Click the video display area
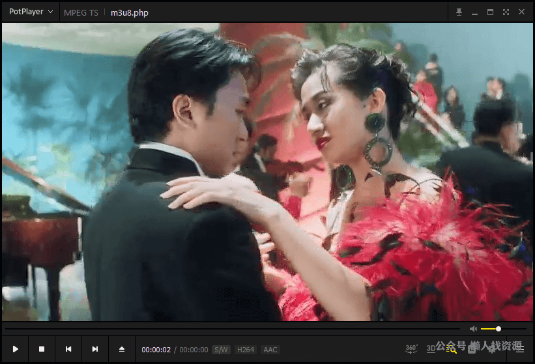The image size is (535, 364). pyautogui.click(x=267, y=172)
